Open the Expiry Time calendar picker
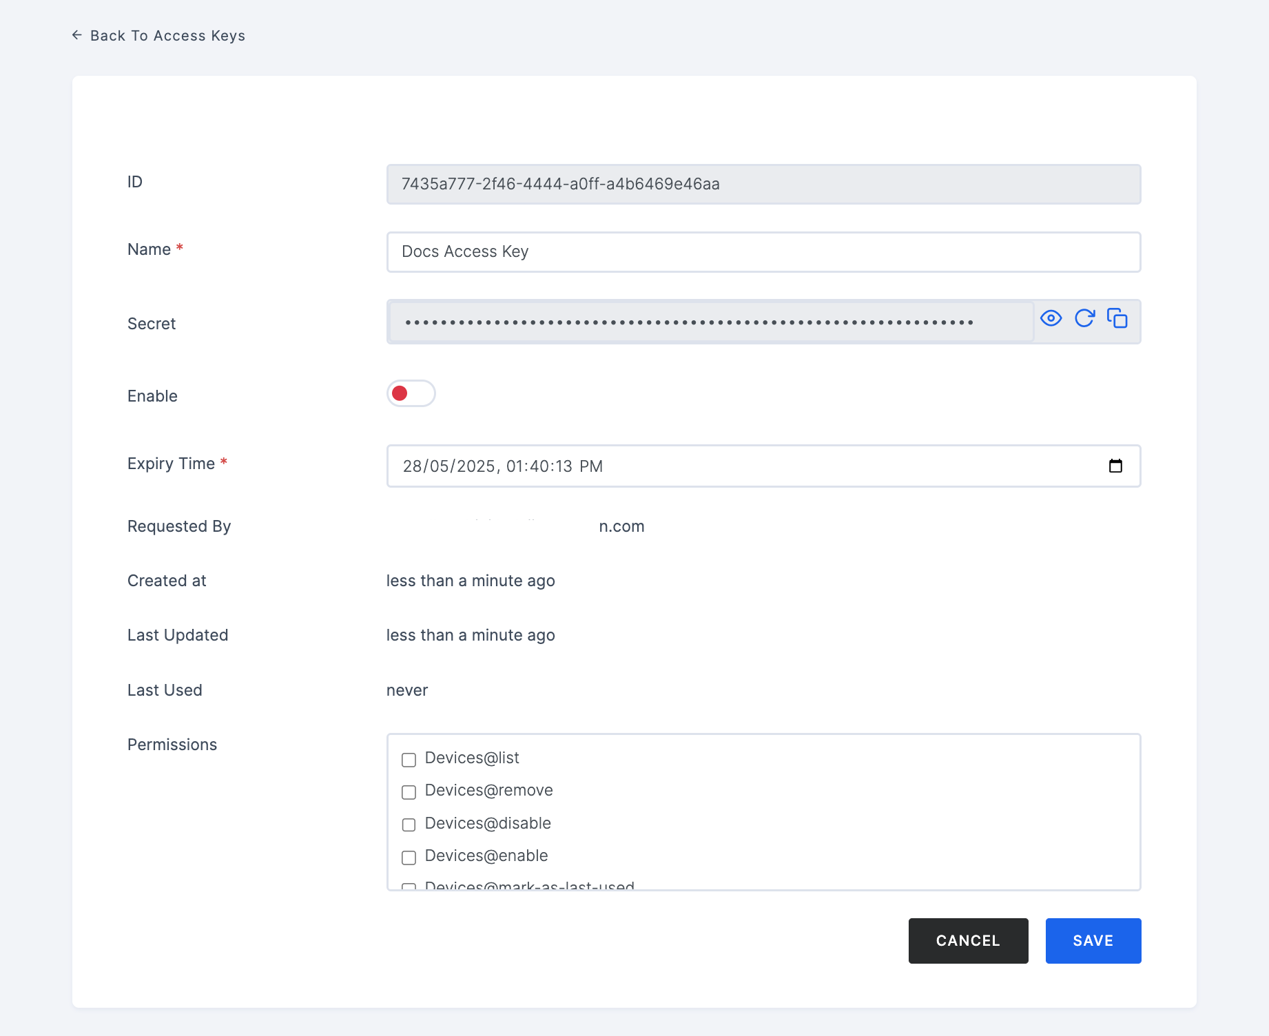Viewport: 1269px width, 1036px height. [1115, 466]
